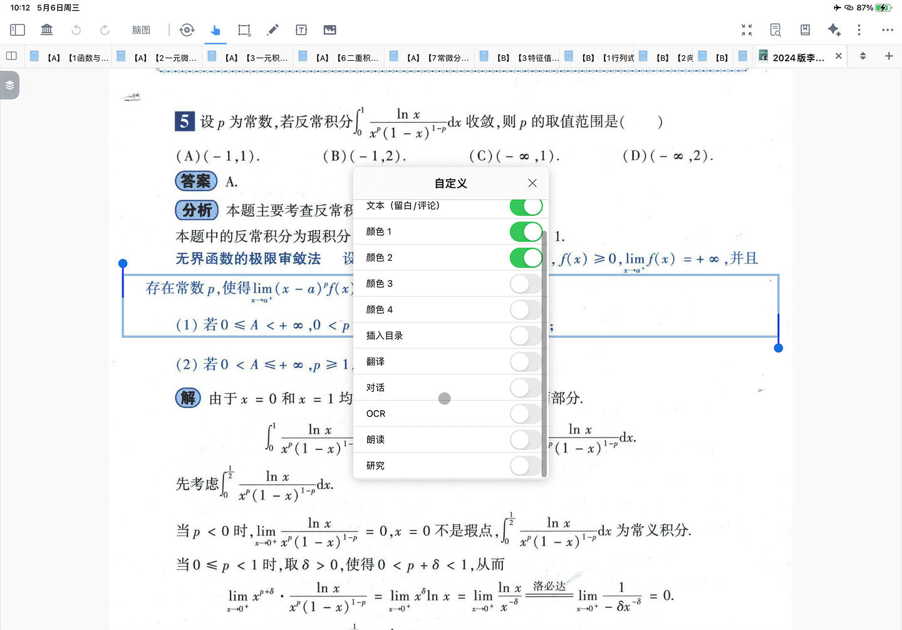Switch to 【A】【6二重积... tab
902x630 pixels.
(338, 57)
